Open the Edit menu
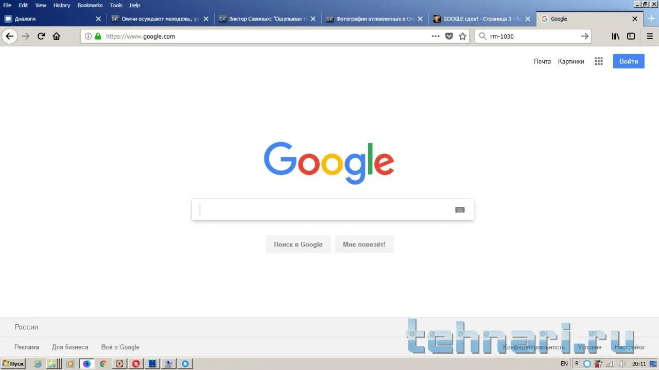 [x=23, y=5]
